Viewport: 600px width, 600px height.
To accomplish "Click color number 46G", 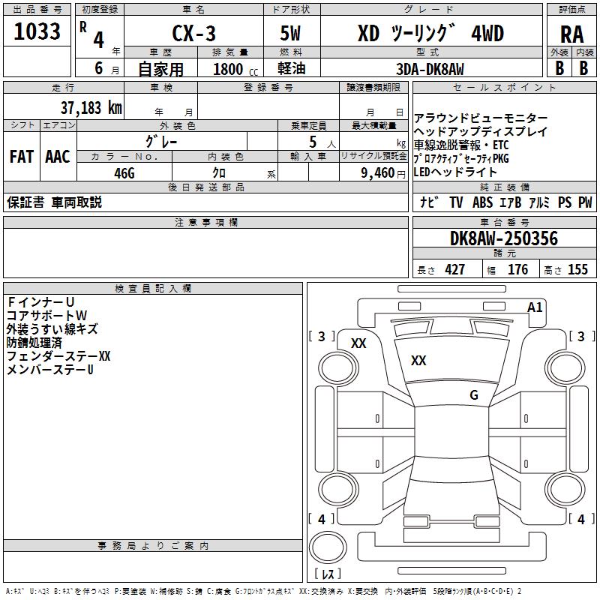I will click(x=124, y=173).
